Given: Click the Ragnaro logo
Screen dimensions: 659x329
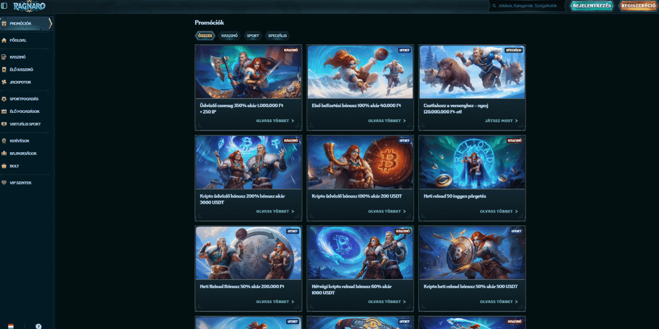Looking at the screenshot, I should (x=29, y=6).
